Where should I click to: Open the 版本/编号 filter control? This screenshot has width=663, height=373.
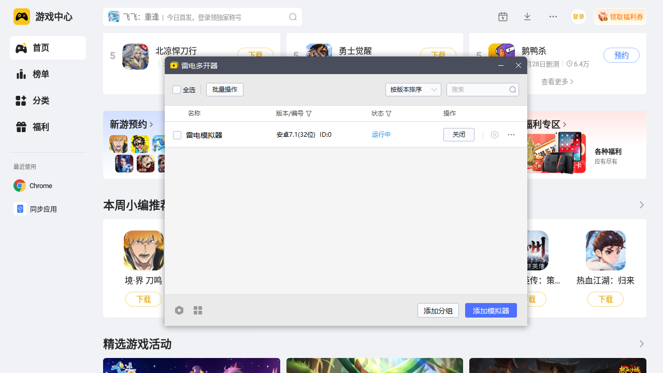[309, 113]
